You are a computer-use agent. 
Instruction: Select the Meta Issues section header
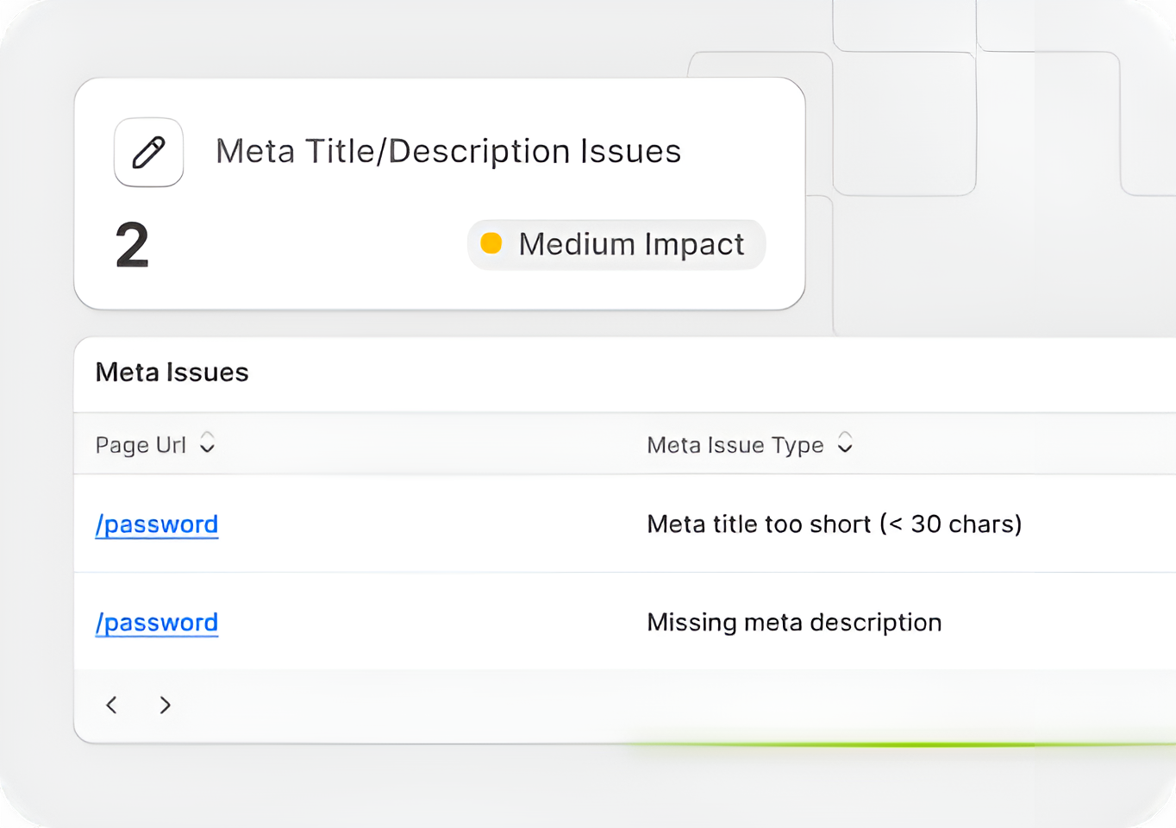172,373
